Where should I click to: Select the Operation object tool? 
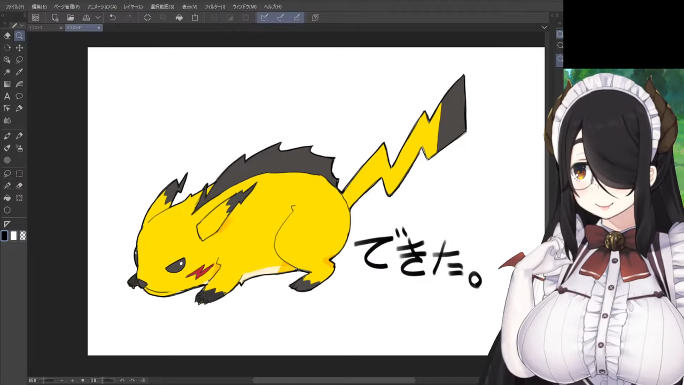[x=7, y=60]
